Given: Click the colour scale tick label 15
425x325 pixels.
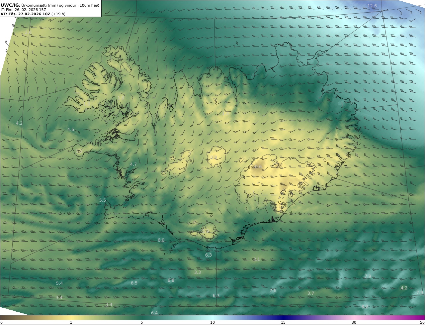Looking at the screenshot, I should click(x=283, y=322).
